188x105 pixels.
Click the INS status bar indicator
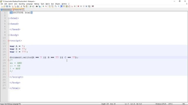coord(184,104)
